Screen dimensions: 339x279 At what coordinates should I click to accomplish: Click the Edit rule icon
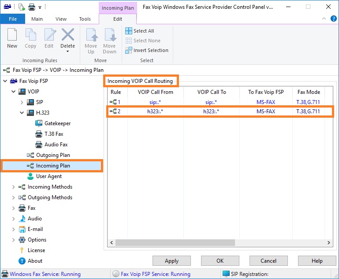pyautogui.click(x=49, y=34)
